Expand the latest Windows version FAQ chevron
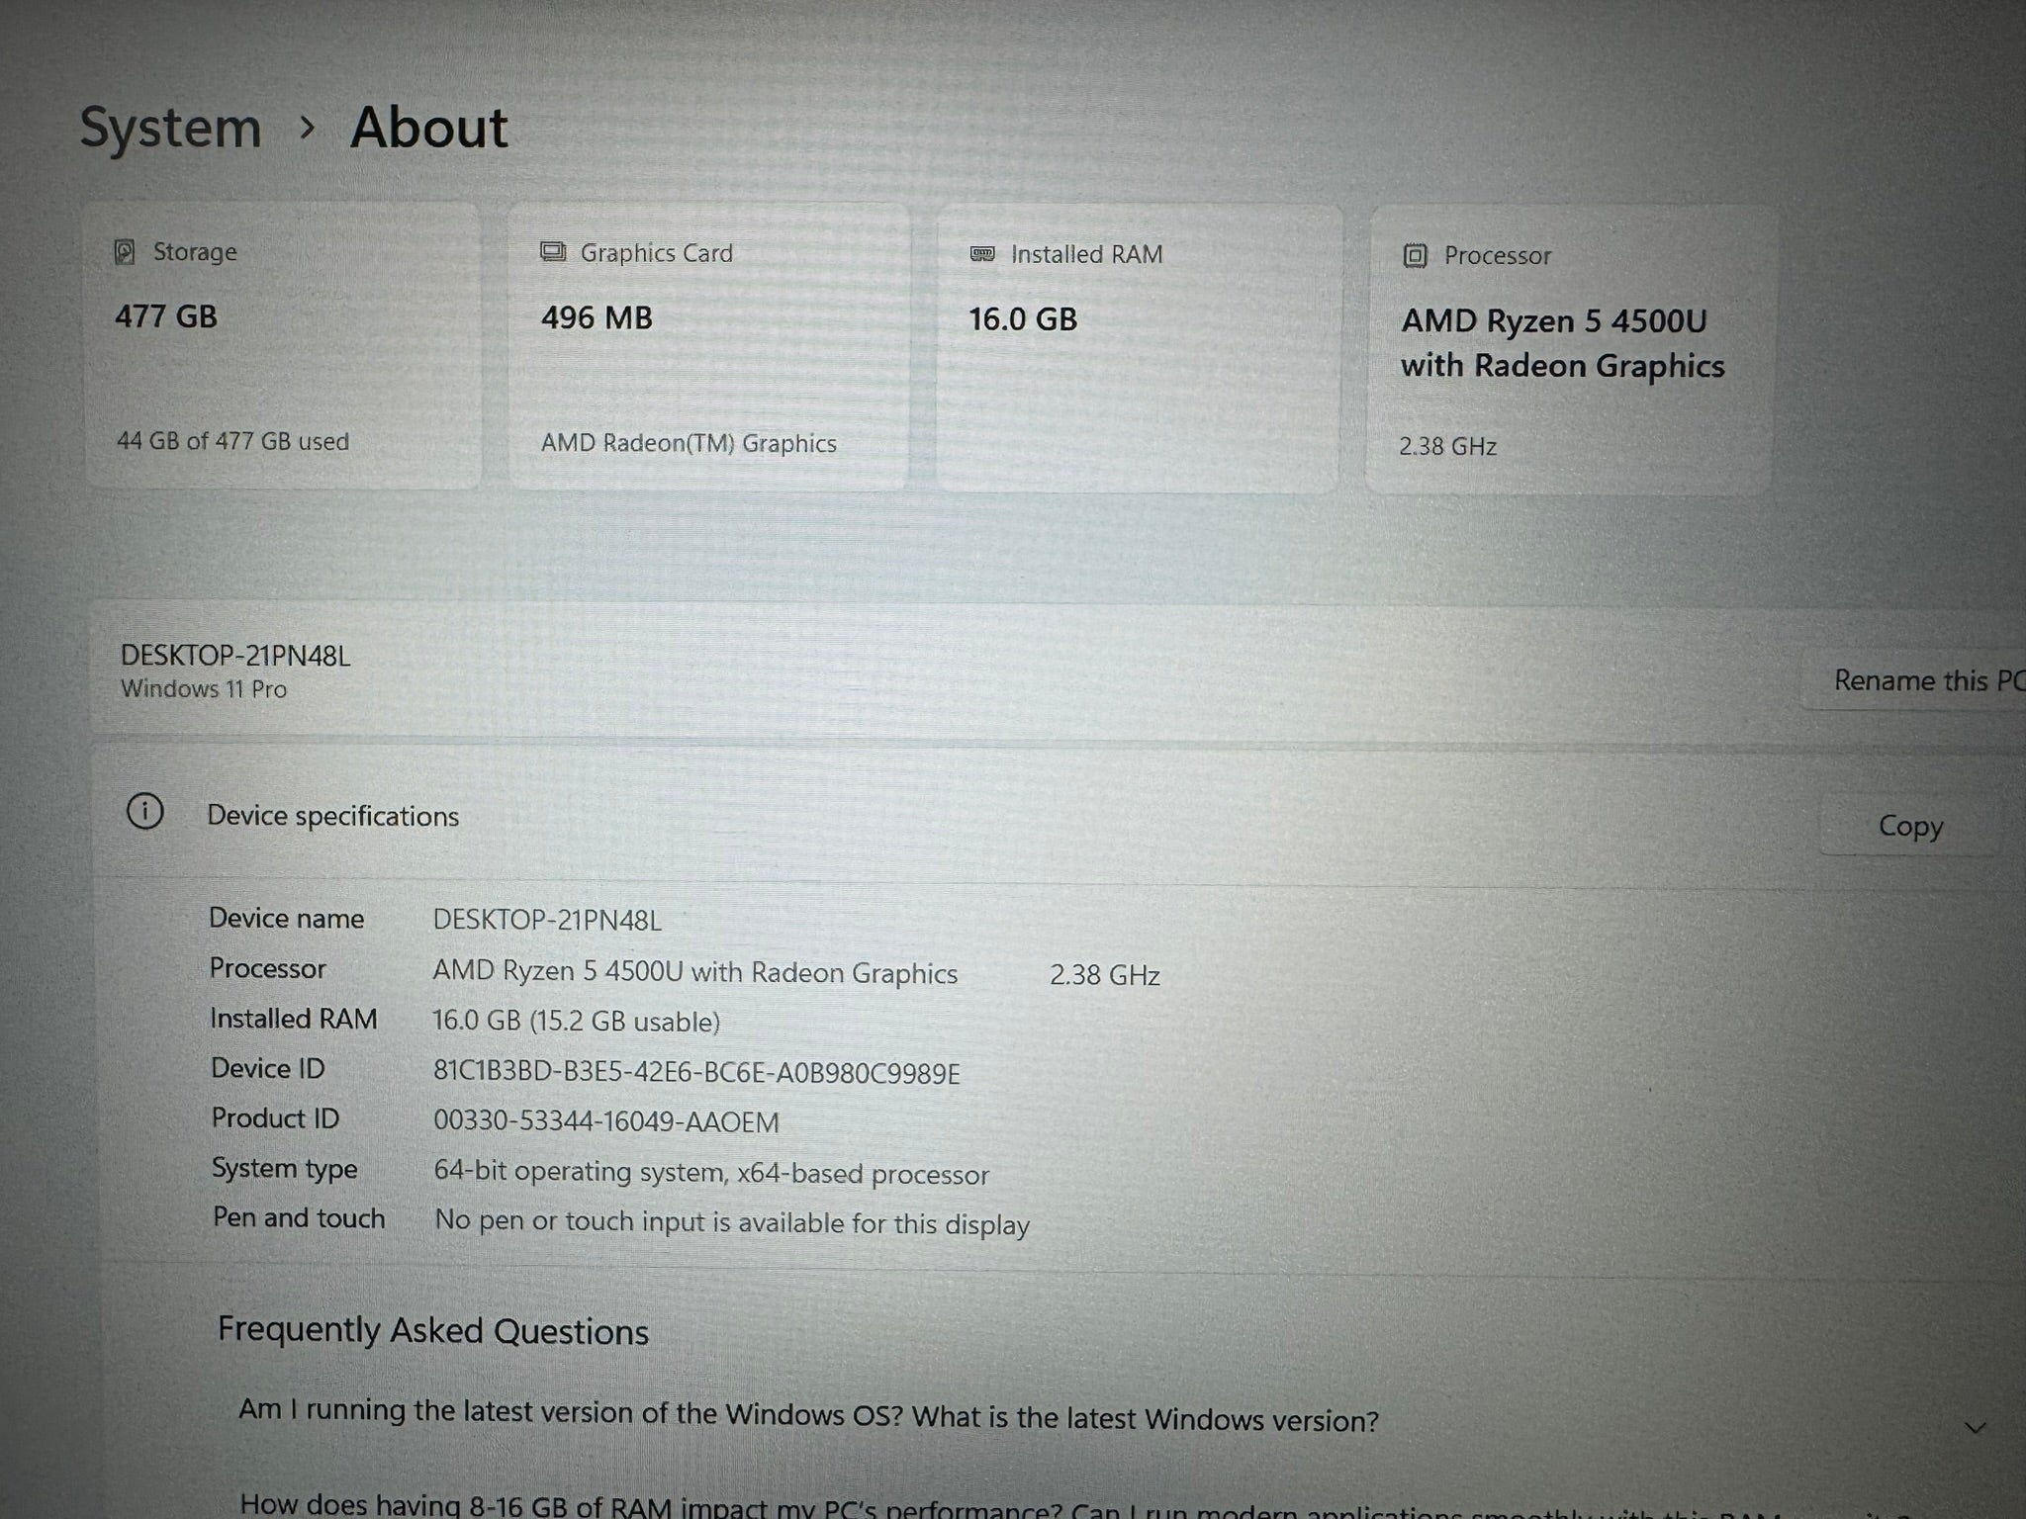 (1975, 1427)
